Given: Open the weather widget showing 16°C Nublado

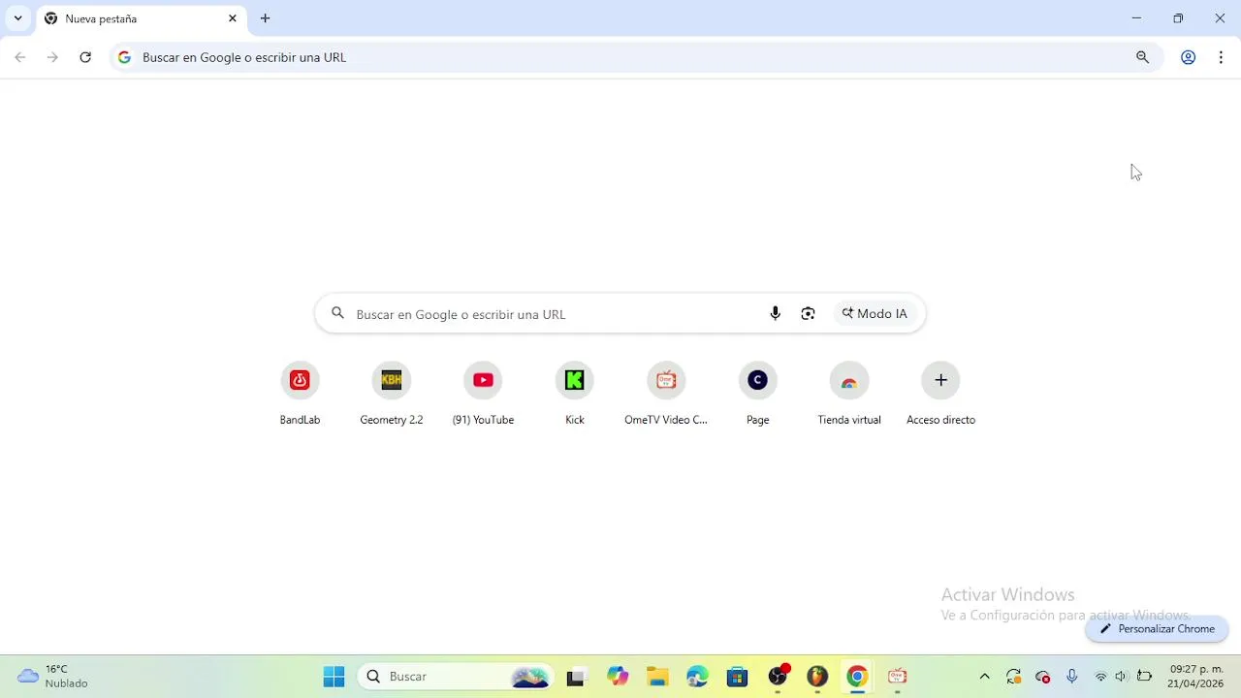Looking at the screenshot, I should tap(53, 677).
